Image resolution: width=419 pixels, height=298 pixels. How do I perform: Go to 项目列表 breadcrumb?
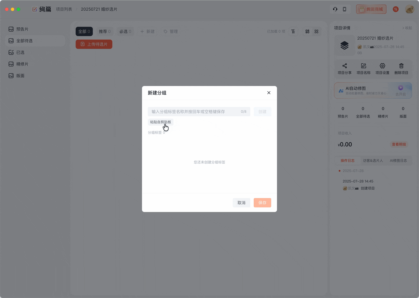click(64, 9)
